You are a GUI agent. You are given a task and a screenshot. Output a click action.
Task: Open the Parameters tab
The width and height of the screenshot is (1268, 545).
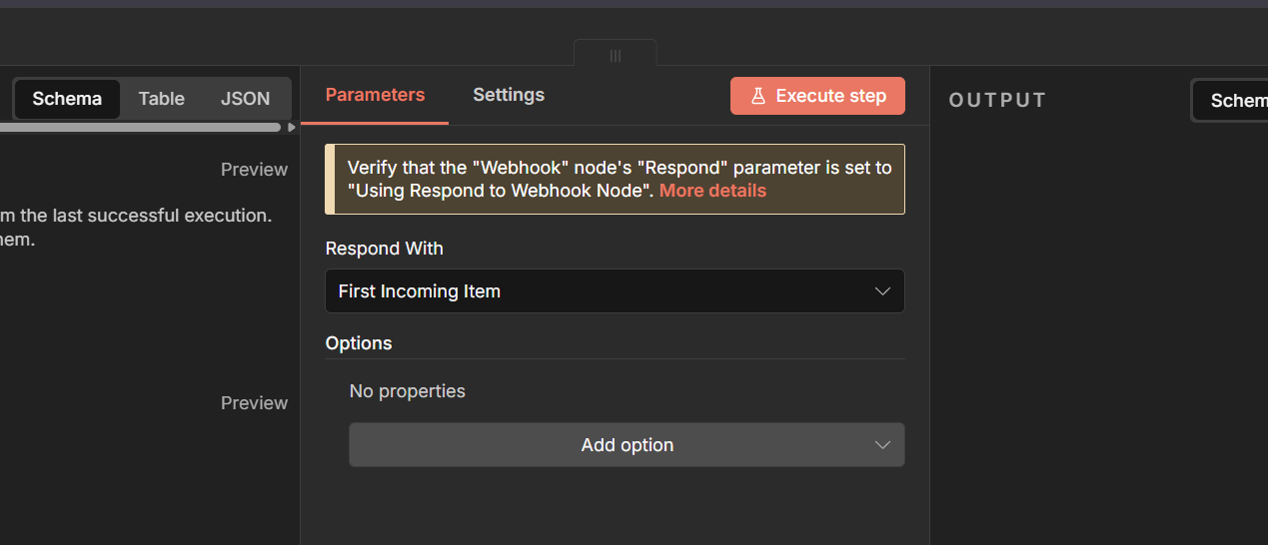coord(375,95)
